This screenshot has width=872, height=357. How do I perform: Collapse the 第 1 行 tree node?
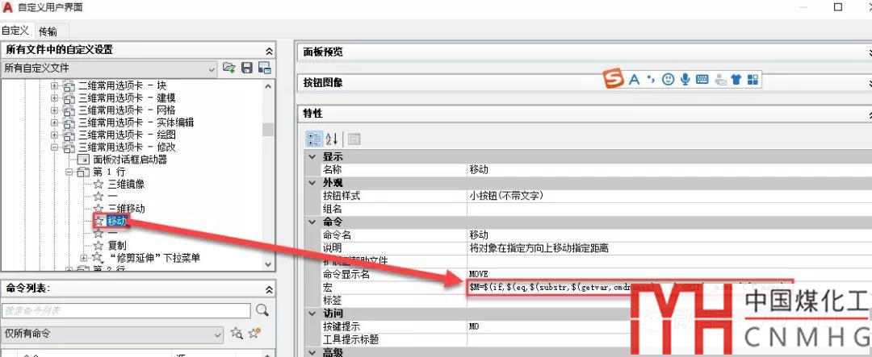(x=69, y=172)
